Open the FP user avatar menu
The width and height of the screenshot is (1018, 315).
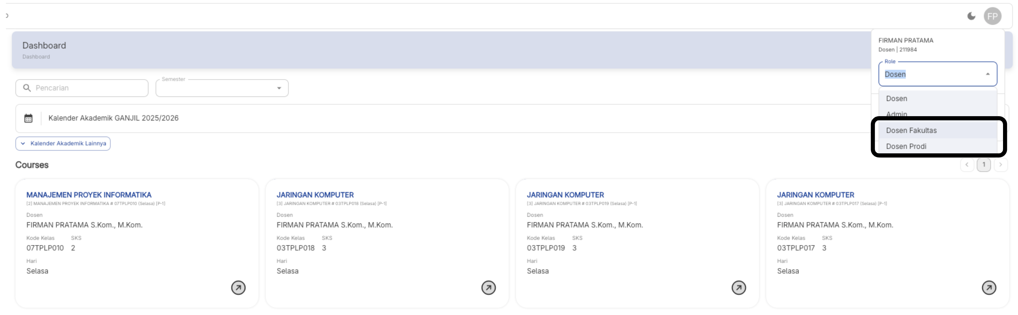coord(992,16)
